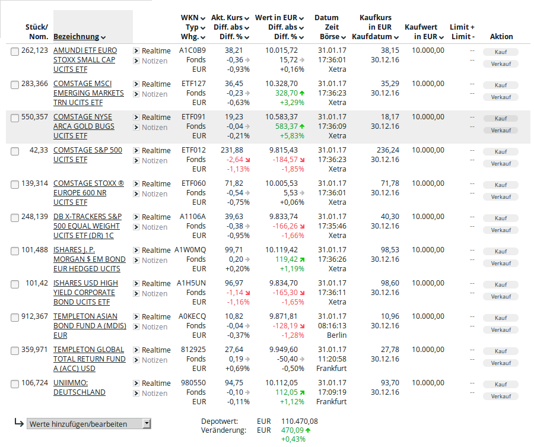Click Notizen arrow icon for DB X-TRACKERS row

[136, 227]
